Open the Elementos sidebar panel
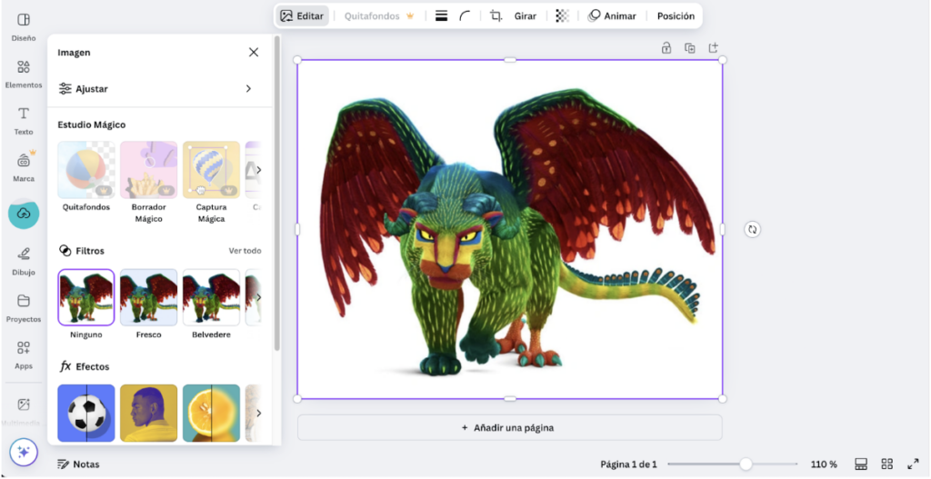931x479 pixels. [23, 74]
